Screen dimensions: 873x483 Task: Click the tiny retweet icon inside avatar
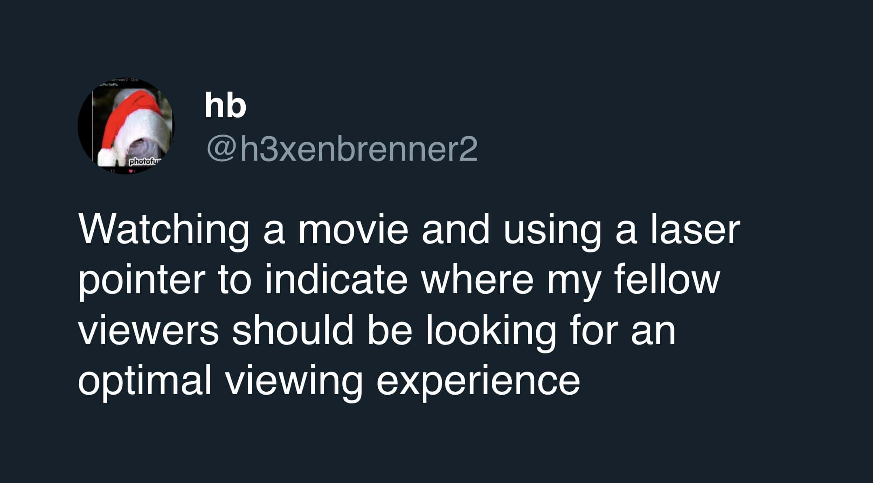[111, 171]
